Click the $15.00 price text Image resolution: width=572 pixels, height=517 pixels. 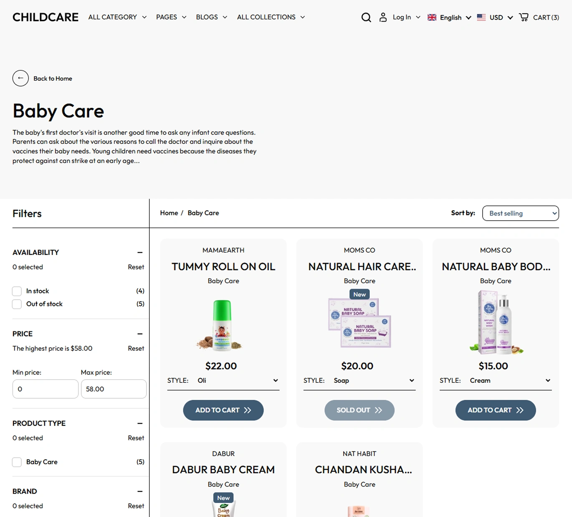pyautogui.click(x=493, y=366)
